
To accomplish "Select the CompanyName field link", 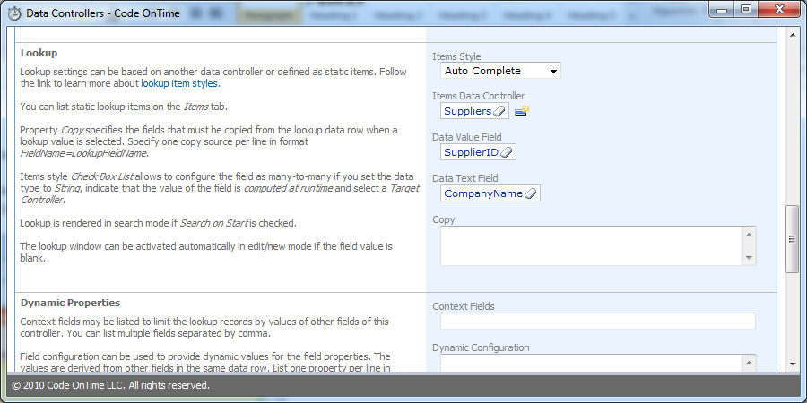I will coord(483,193).
